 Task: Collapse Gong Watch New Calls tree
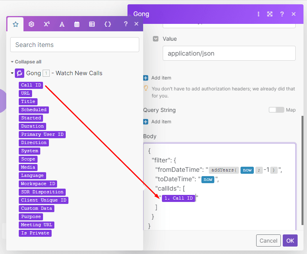tap(12, 73)
